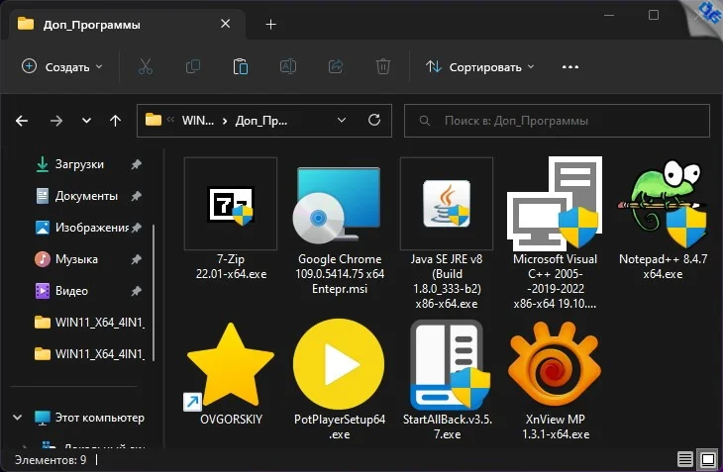Expand the Этот компьютер tree node
This screenshot has height=472, width=723.
[x=17, y=418]
